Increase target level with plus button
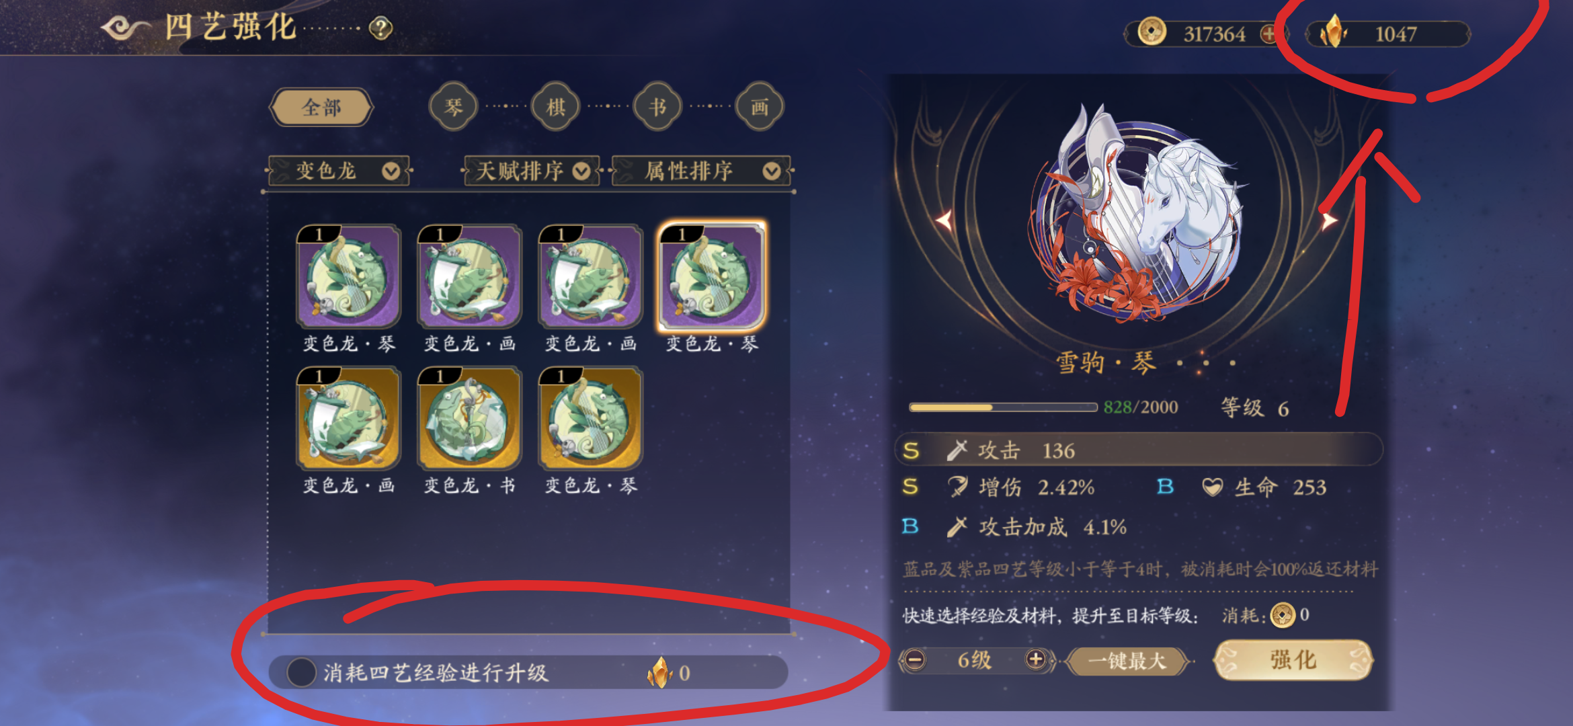The width and height of the screenshot is (1573, 726). pos(1036,660)
